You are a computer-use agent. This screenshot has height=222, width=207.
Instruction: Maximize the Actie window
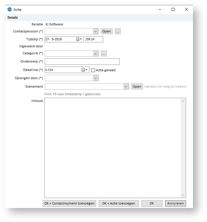(x=173, y=9)
